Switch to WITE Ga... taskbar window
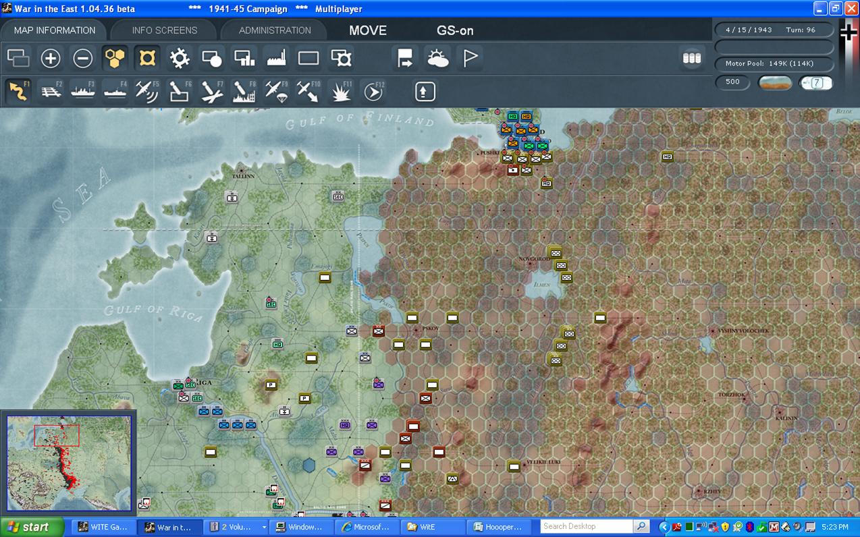Image resolution: width=860 pixels, height=537 pixels. pyautogui.click(x=103, y=528)
